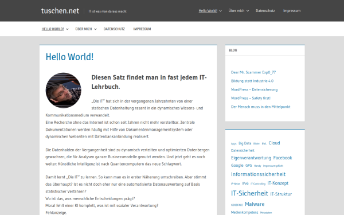
Task: Select the 'Google' tag
Action: click(x=237, y=166)
